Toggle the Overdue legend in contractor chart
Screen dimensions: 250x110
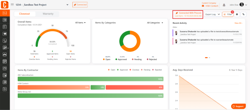point(134,70)
